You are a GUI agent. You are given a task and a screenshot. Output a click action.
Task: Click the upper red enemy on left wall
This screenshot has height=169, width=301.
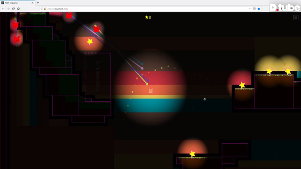click(16, 25)
